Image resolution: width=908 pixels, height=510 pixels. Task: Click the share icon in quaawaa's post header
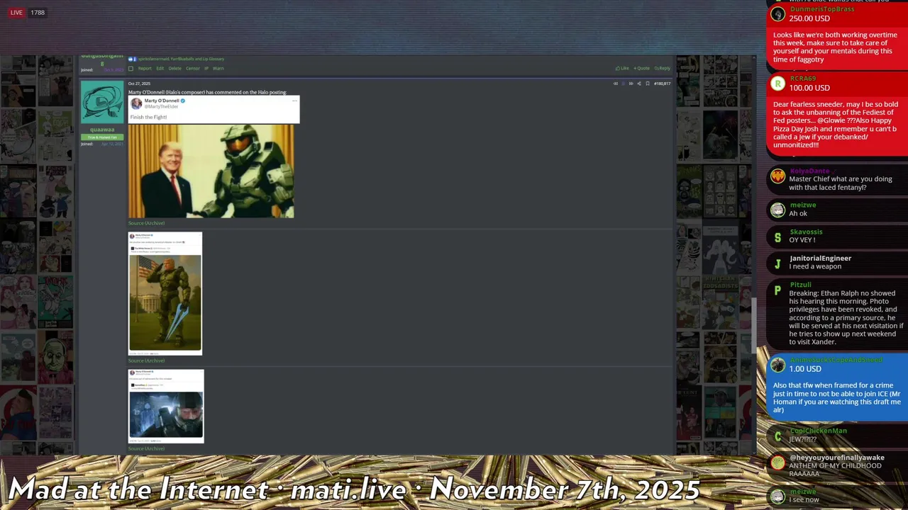coord(639,84)
